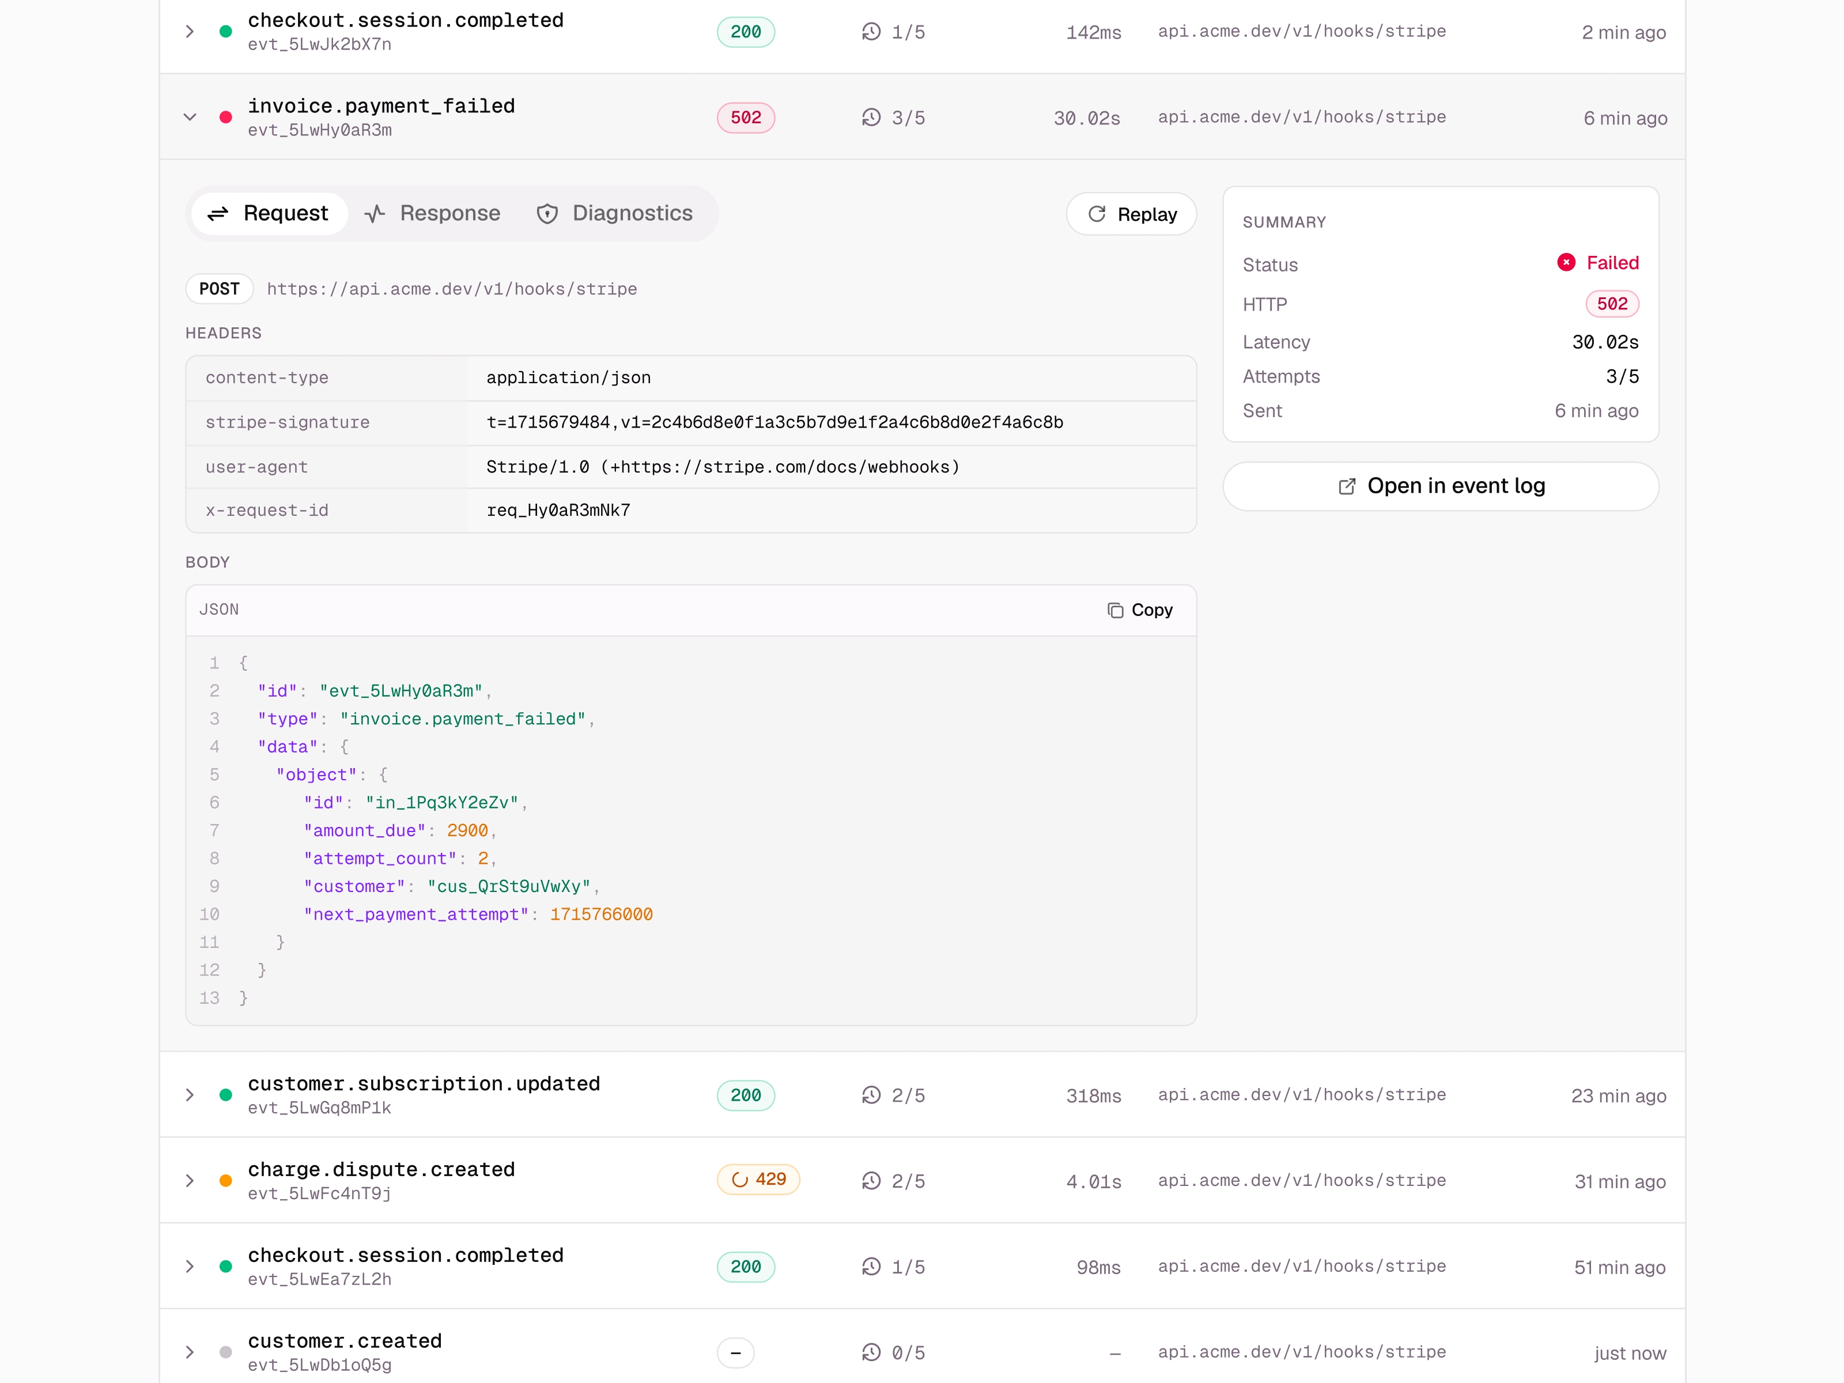Click the pulse icon on Response tab
The width and height of the screenshot is (1844, 1383).
[x=375, y=214]
